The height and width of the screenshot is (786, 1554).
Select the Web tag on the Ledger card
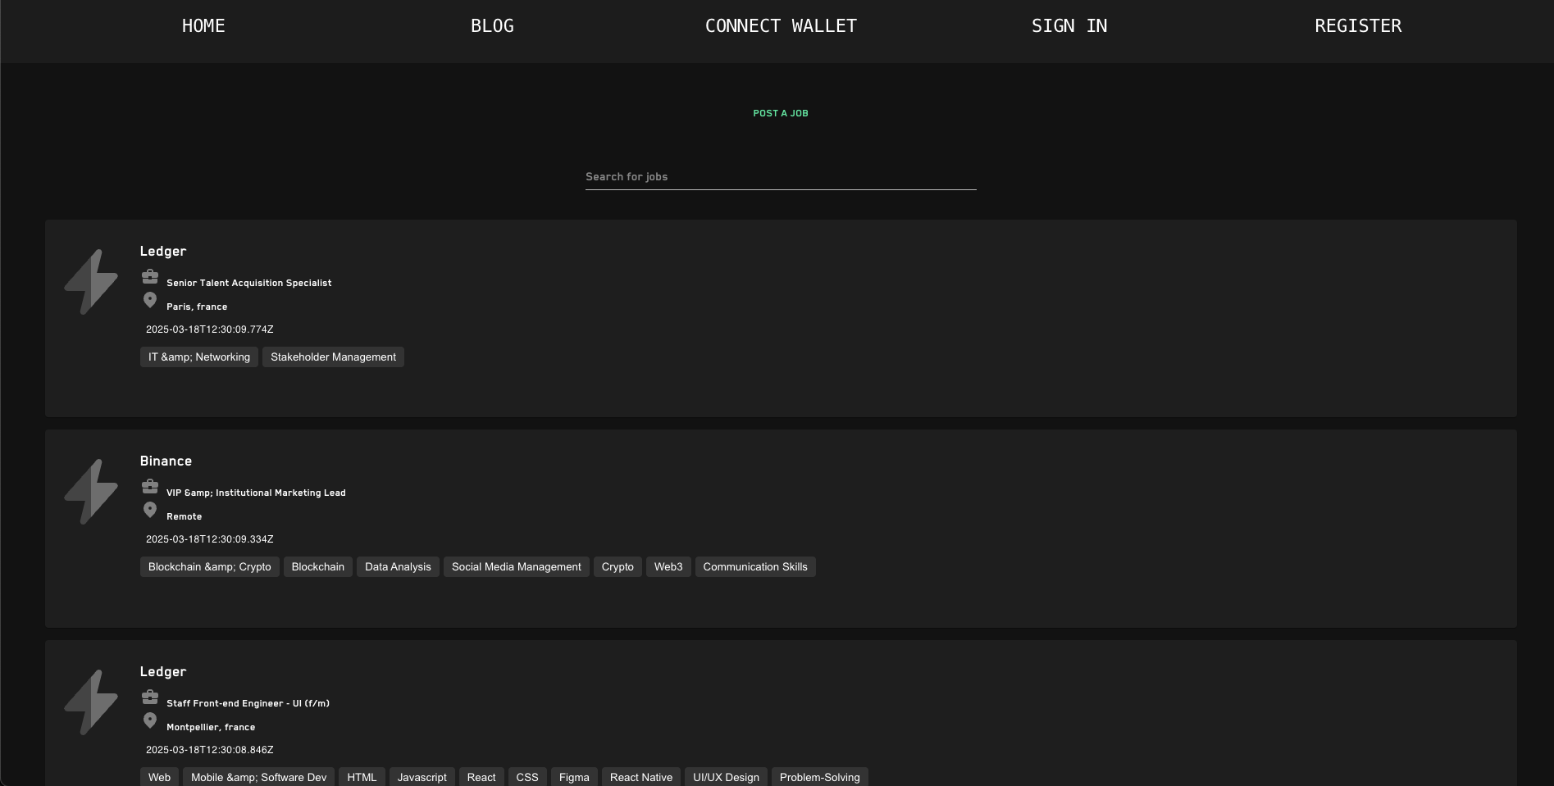[159, 777]
